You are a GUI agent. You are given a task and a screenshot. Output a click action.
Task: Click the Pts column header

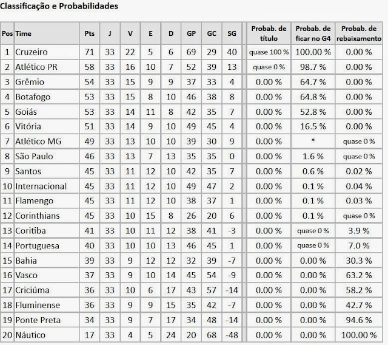point(89,33)
